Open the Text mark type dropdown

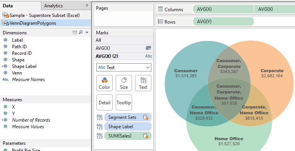pos(124,68)
